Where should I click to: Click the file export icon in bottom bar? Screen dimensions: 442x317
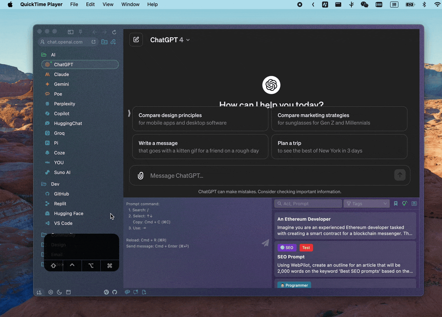(144, 292)
